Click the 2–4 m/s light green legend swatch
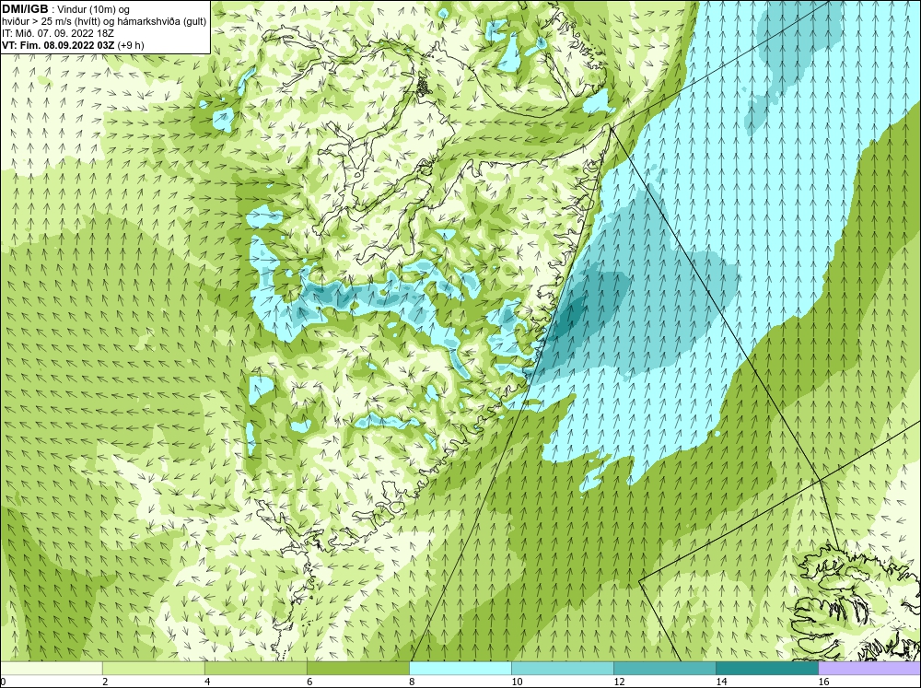Viewport: 921px width, 688px height. coord(153,668)
